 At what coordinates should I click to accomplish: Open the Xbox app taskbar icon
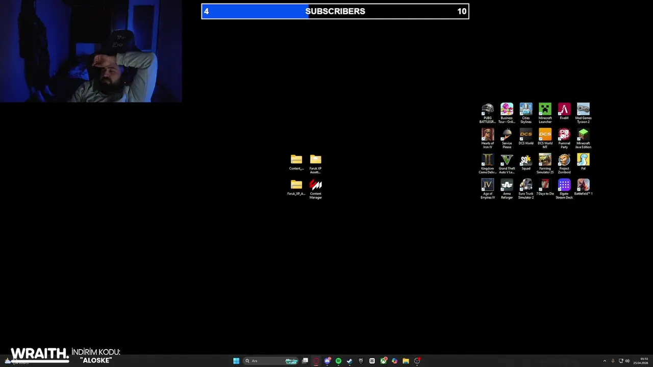point(383,361)
